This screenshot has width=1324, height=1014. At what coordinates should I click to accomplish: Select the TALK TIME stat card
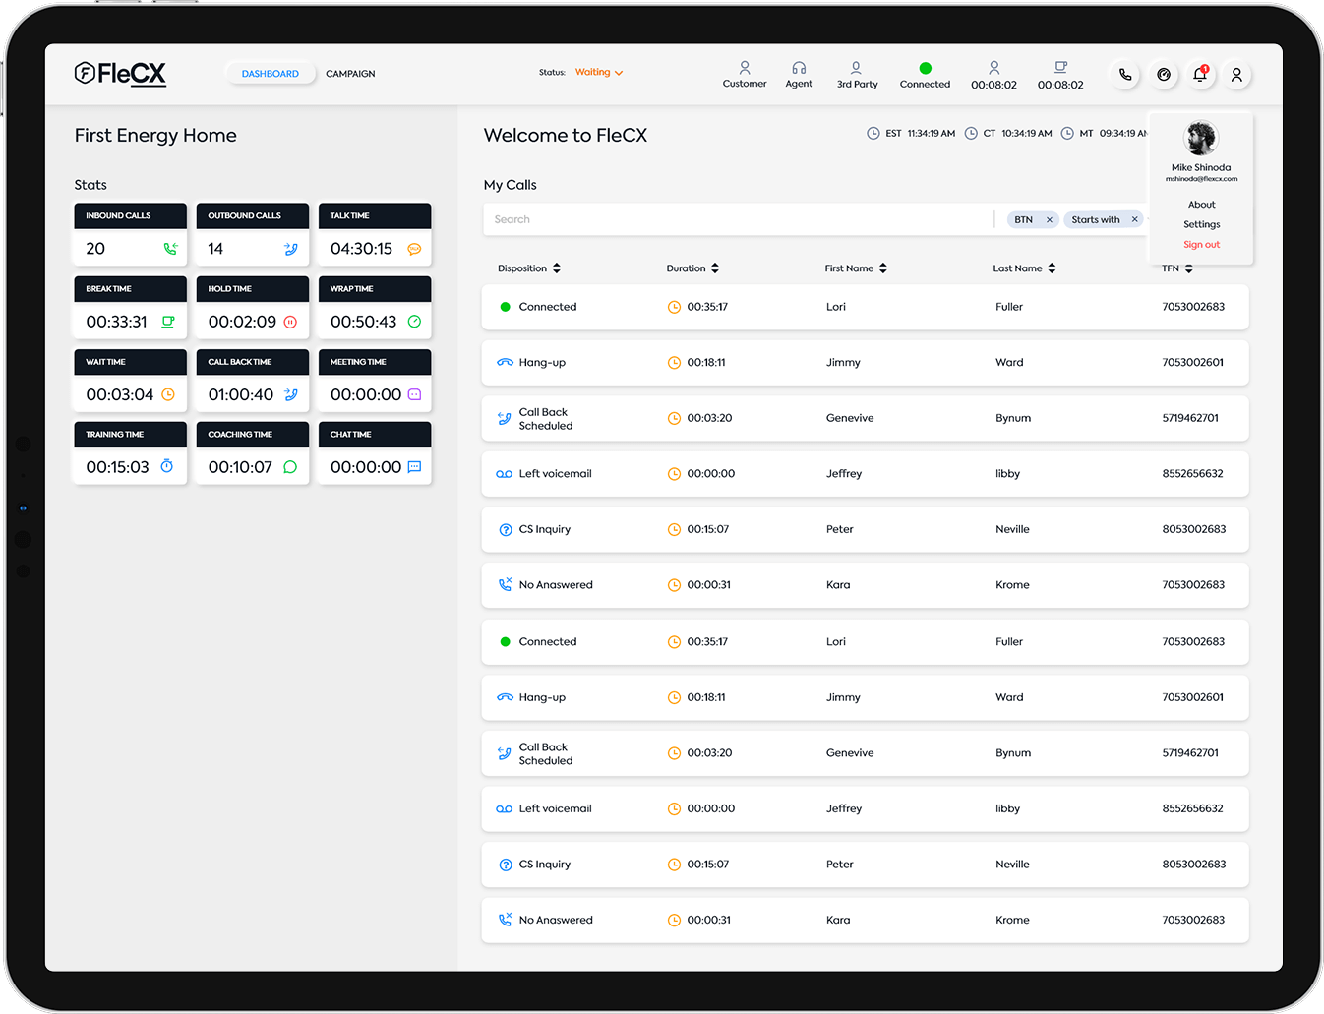pyautogui.click(x=375, y=234)
